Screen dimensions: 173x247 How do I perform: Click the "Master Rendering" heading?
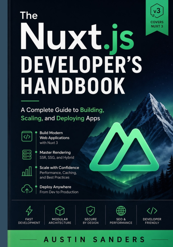point(55,152)
